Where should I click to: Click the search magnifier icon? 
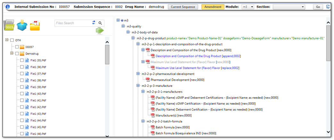coord(100,23)
